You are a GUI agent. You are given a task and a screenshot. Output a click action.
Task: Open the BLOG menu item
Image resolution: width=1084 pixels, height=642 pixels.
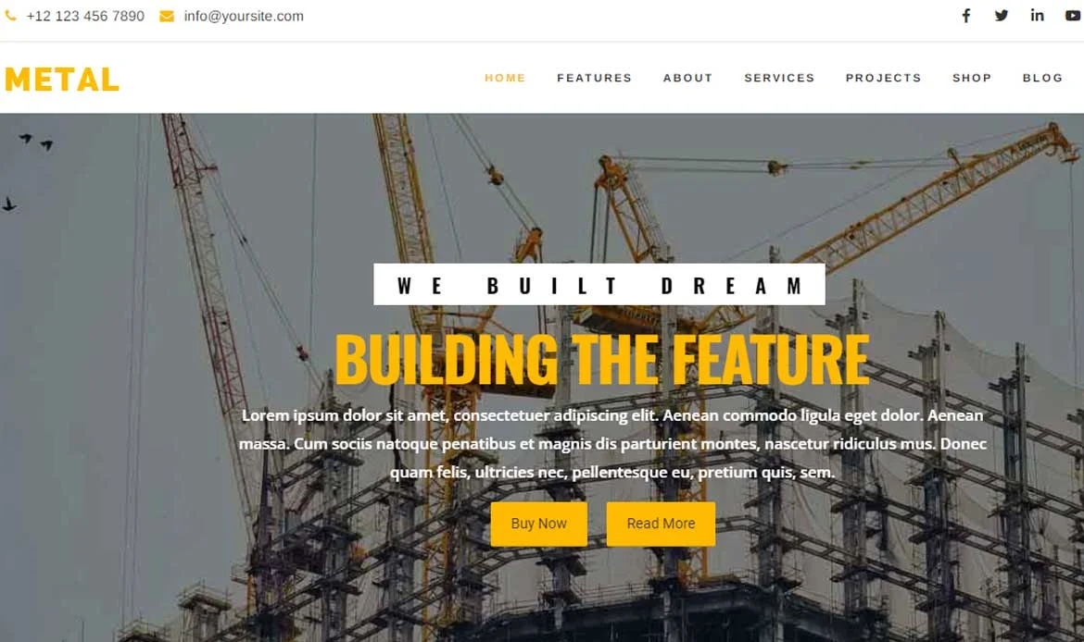coord(1042,78)
